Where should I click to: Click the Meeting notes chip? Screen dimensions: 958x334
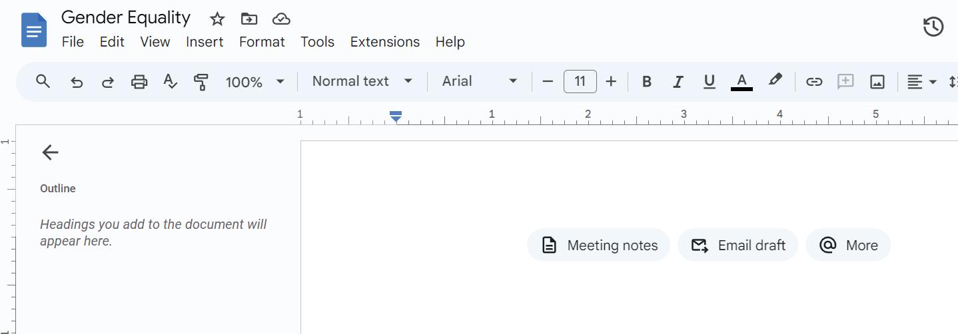pos(598,246)
